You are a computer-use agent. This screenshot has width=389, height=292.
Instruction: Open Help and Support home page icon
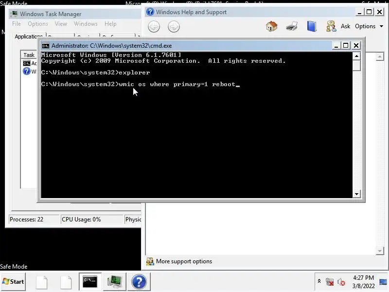272,26
